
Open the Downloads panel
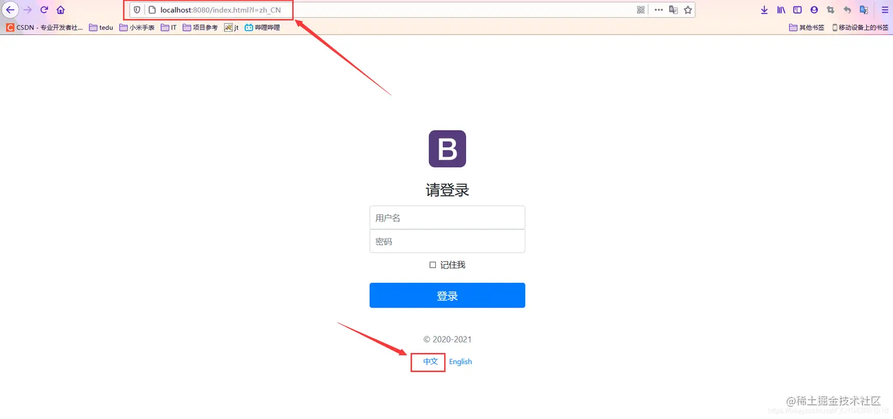pyautogui.click(x=764, y=9)
